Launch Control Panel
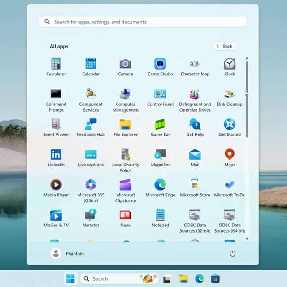The height and width of the screenshot is (287, 287). click(160, 97)
